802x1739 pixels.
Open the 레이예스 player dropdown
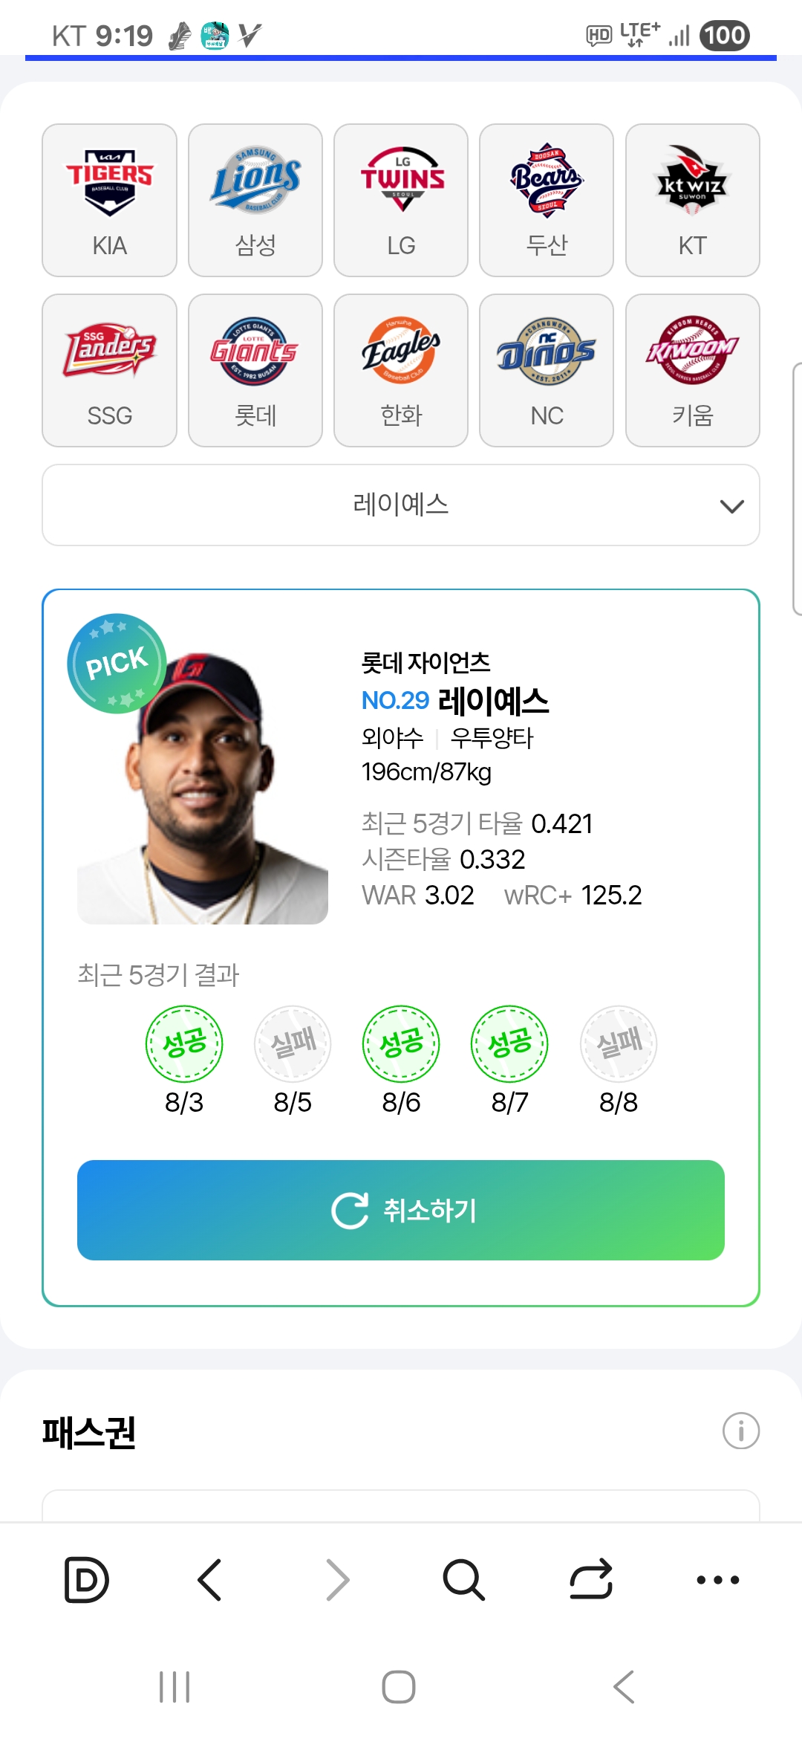pyautogui.click(x=401, y=505)
